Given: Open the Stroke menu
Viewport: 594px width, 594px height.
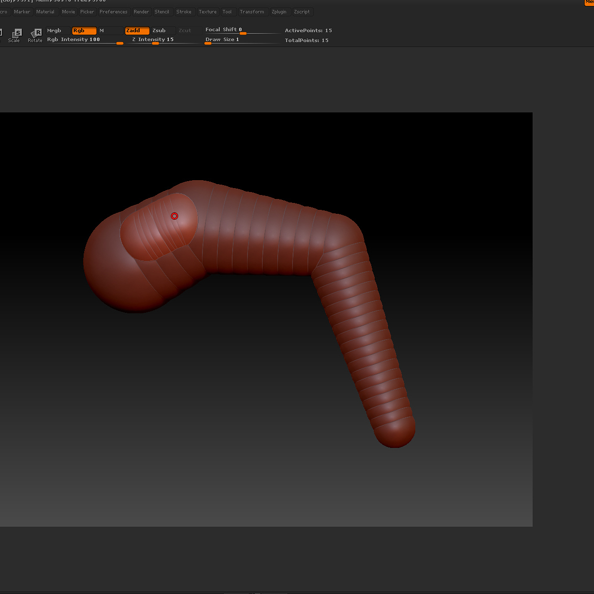Looking at the screenshot, I should click(184, 12).
